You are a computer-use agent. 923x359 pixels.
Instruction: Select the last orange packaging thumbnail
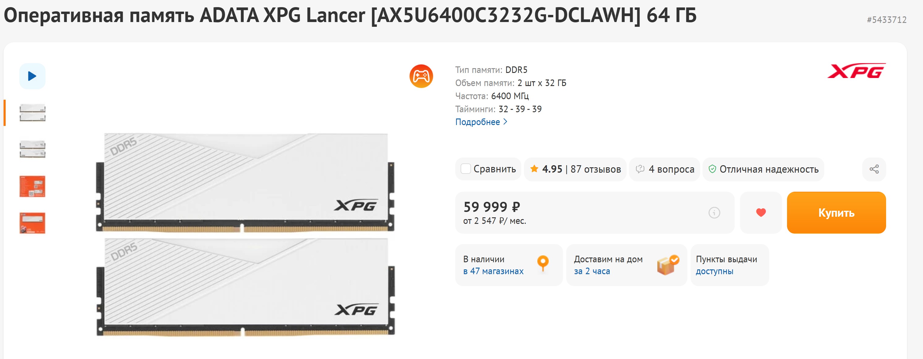pyautogui.click(x=32, y=223)
